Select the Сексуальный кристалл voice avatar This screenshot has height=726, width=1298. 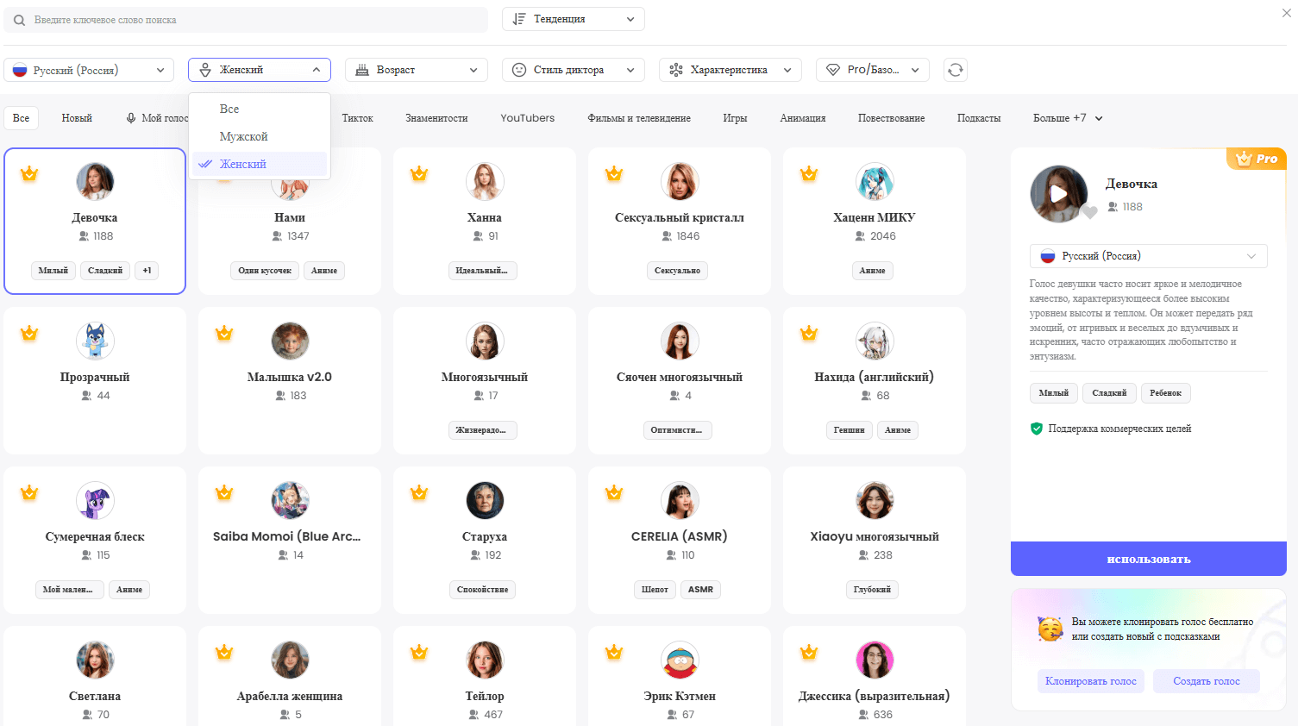(x=680, y=181)
